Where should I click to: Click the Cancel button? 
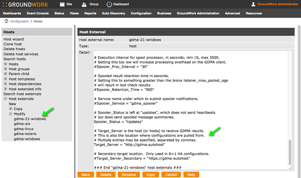[171, 175]
